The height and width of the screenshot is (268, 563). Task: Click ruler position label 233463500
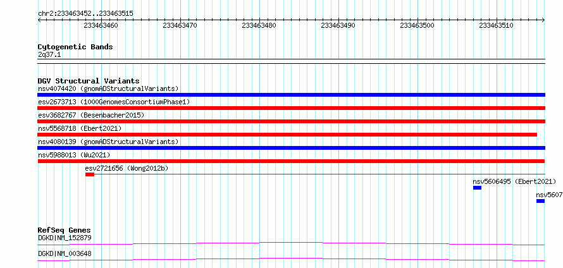click(x=417, y=25)
